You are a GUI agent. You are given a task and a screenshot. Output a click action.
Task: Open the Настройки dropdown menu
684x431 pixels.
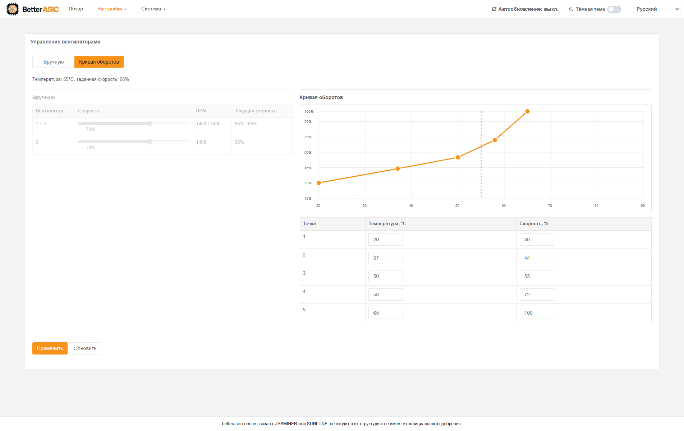pyautogui.click(x=112, y=9)
